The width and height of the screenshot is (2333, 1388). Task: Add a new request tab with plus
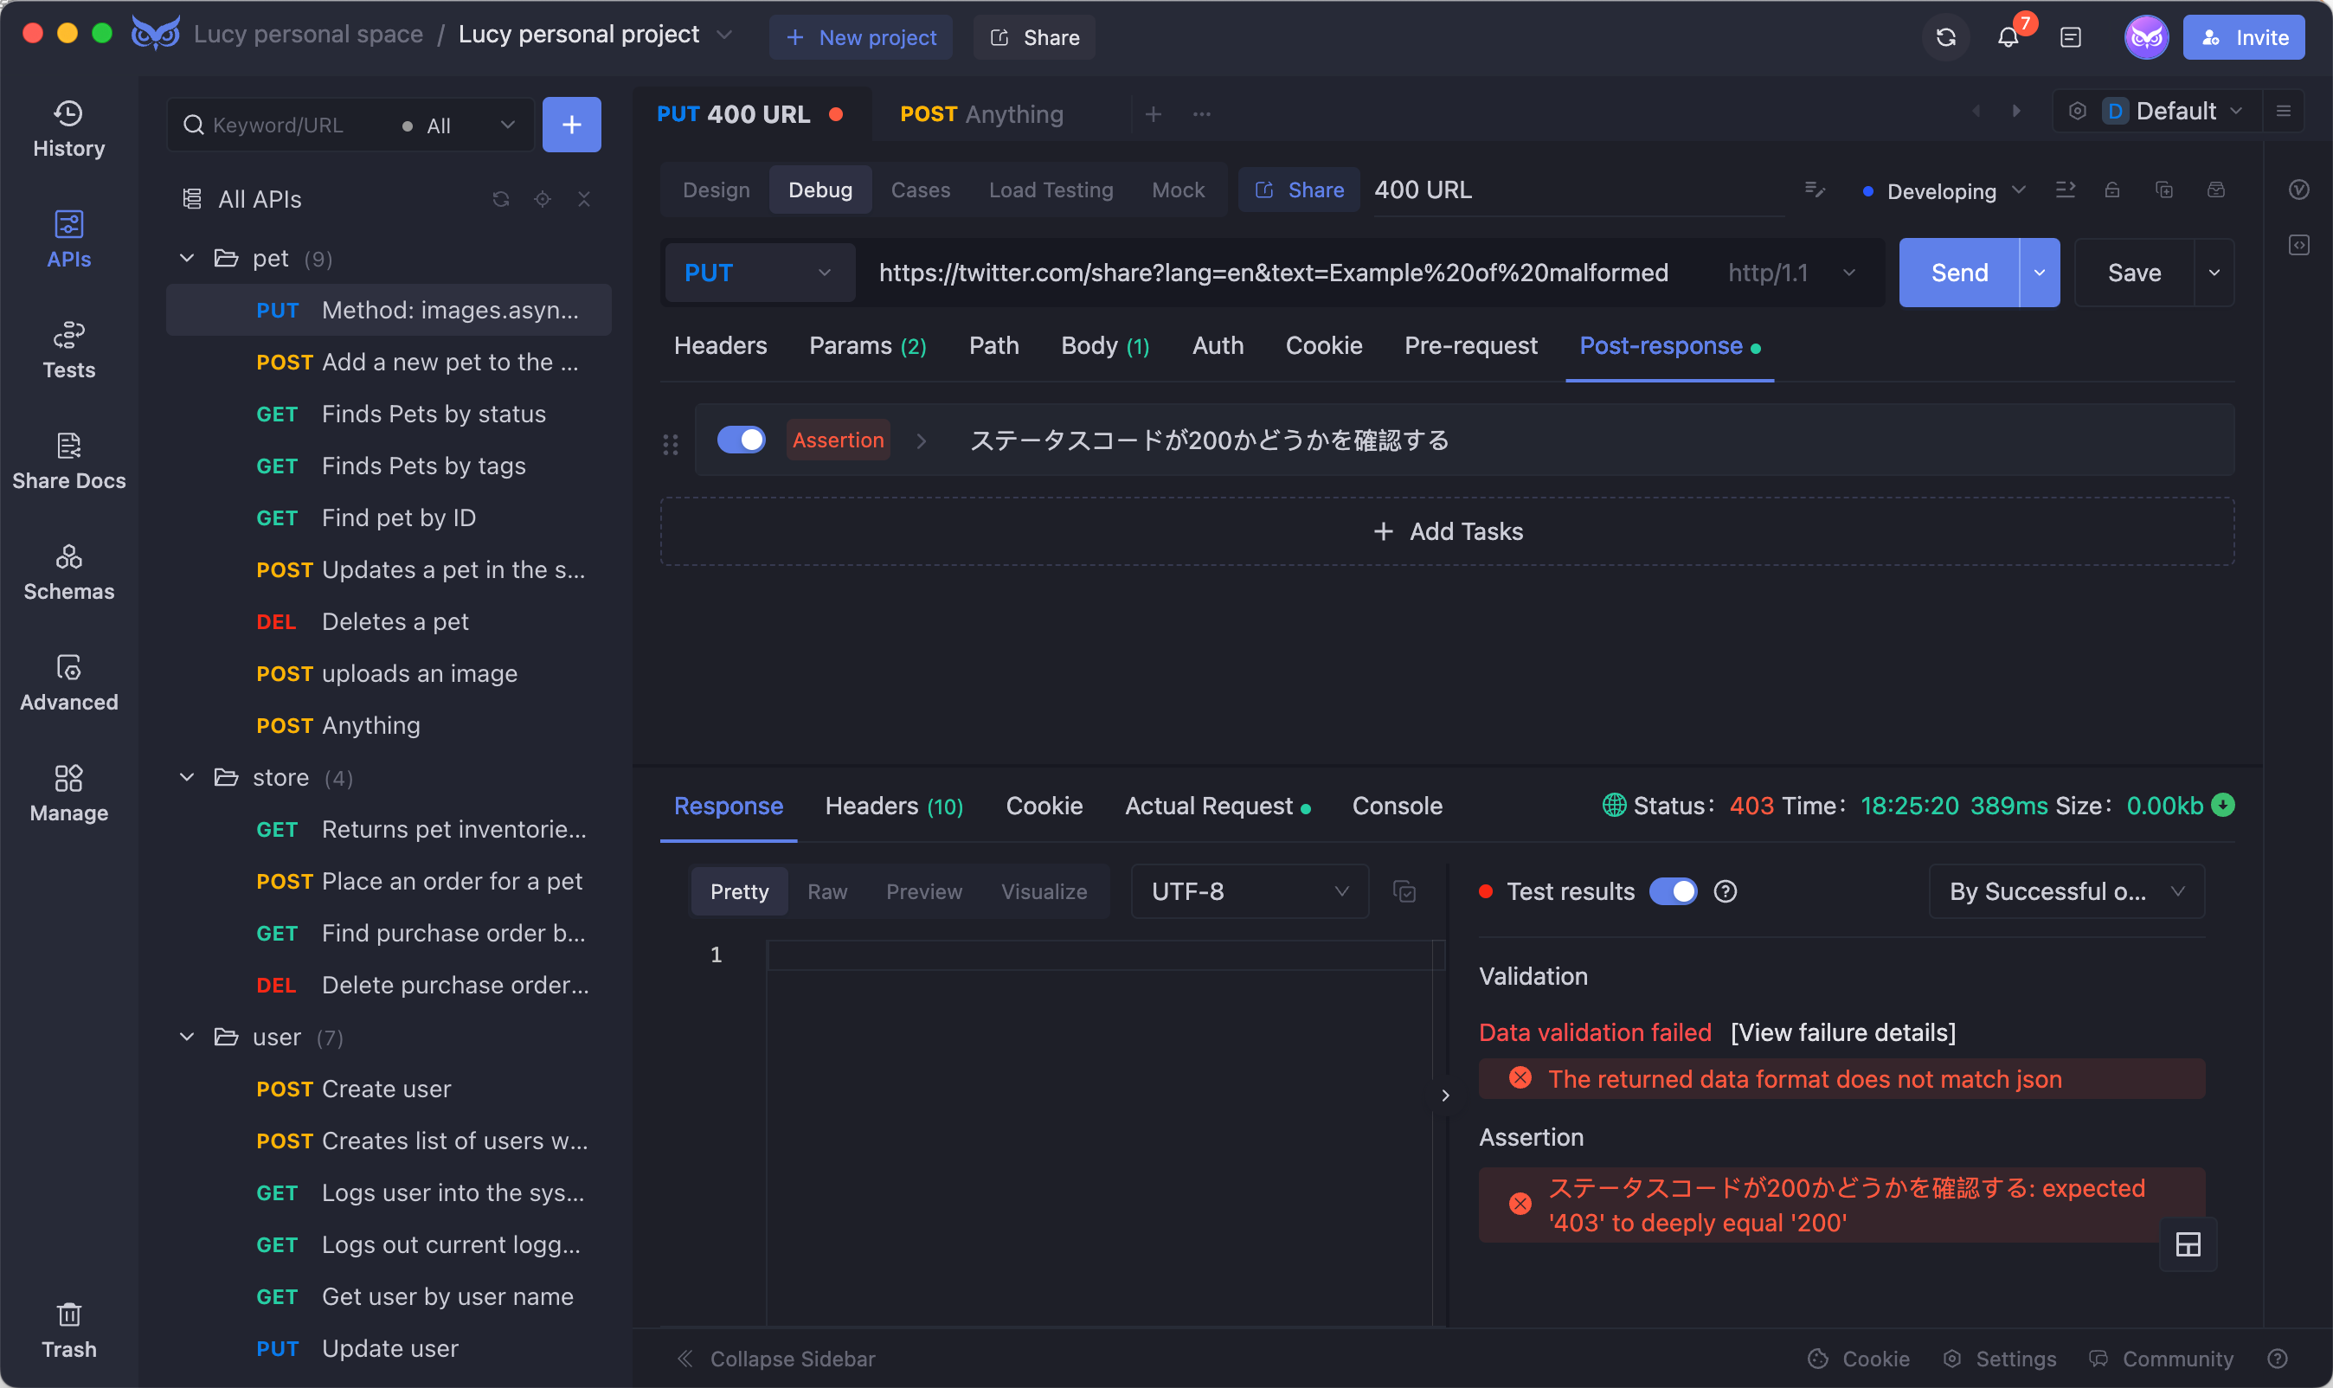click(1153, 114)
